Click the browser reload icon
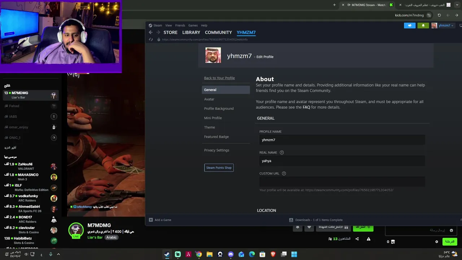This screenshot has height=260, width=462. coord(439,15)
